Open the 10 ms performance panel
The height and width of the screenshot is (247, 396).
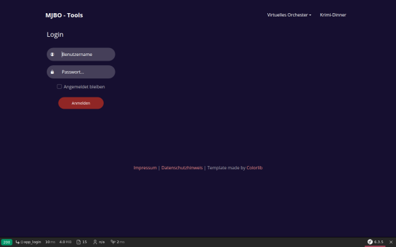pos(50,242)
